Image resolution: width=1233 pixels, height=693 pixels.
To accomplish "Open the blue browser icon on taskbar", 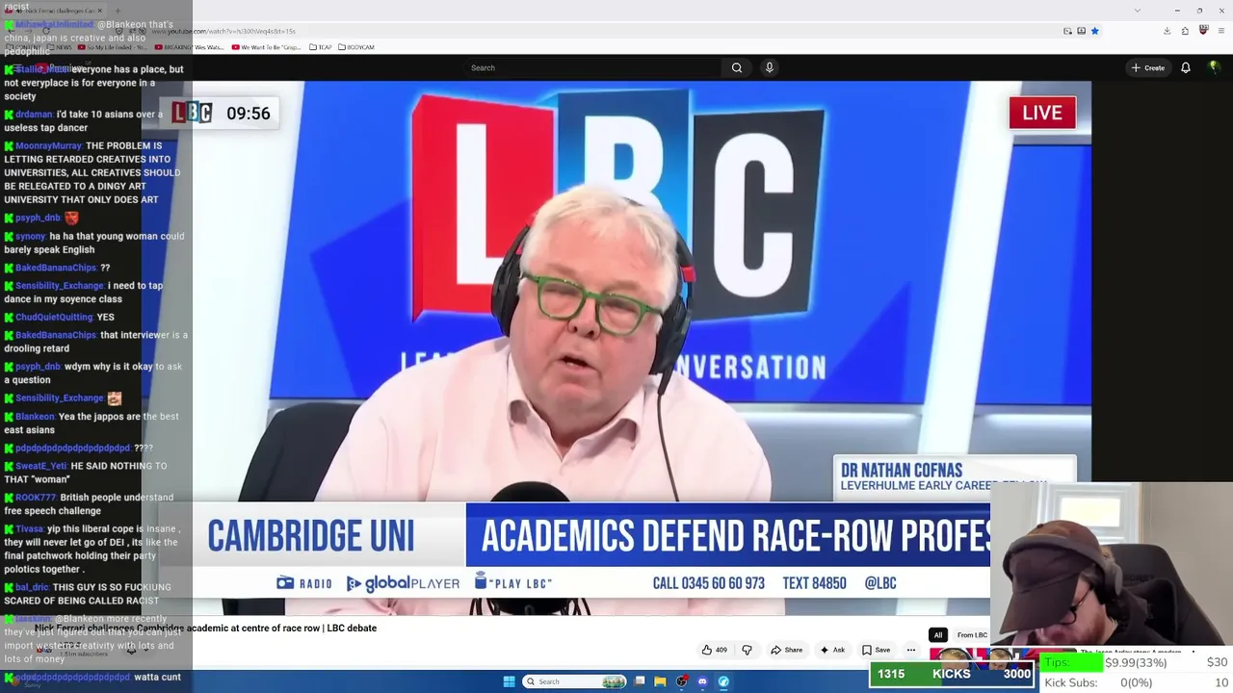I will tap(723, 681).
